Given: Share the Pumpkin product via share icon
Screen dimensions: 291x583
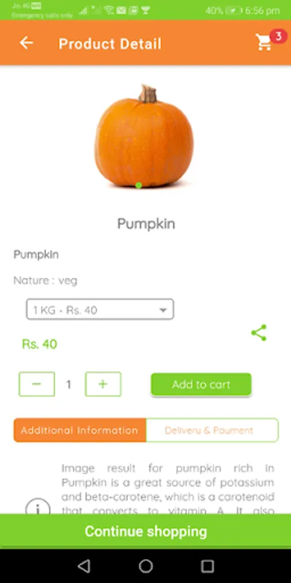Looking at the screenshot, I should click(259, 333).
